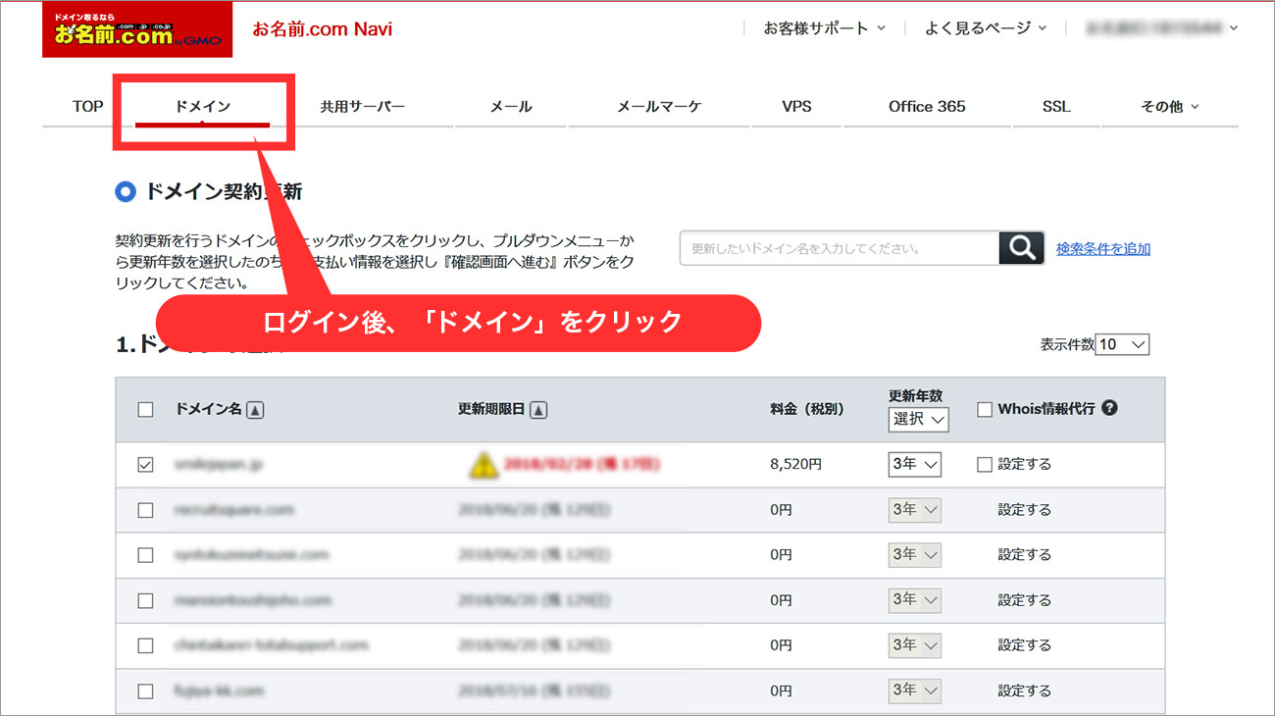1275x716 pixels.
Task: Open the 共用サーバー tab
Action: pyautogui.click(x=362, y=106)
